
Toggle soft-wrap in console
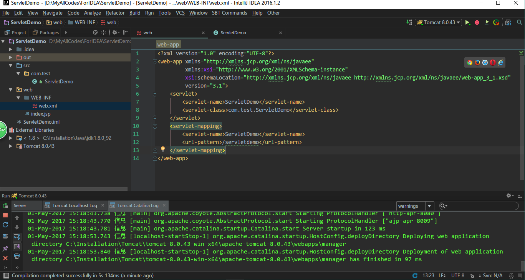(x=17, y=237)
